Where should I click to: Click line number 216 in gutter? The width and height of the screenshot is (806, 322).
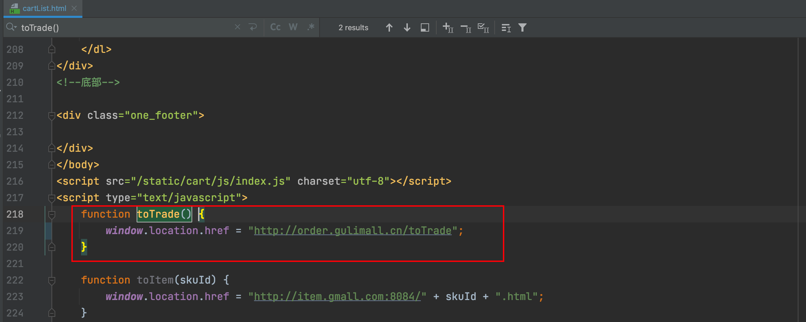point(15,181)
